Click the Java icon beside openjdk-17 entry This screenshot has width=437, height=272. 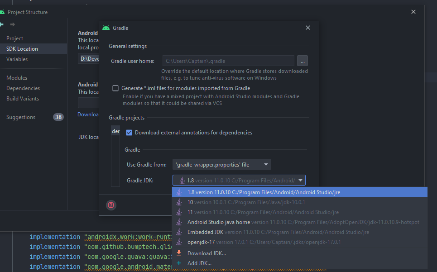(179, 242)
